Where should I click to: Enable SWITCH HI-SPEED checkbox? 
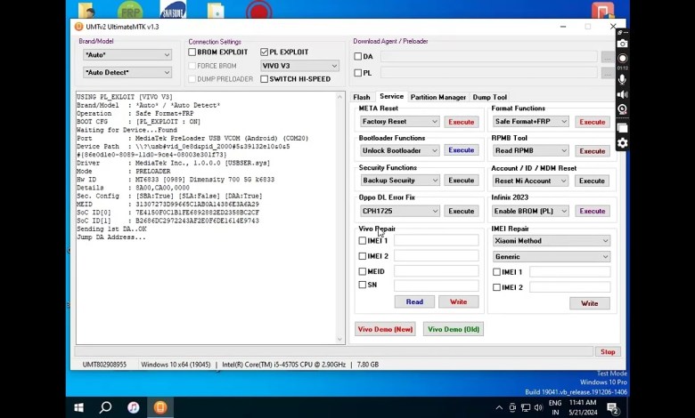265,79
